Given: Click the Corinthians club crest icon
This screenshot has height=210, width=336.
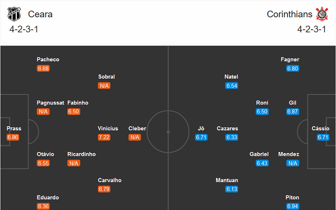Looking at the screenshot, I should coord(321,14).
